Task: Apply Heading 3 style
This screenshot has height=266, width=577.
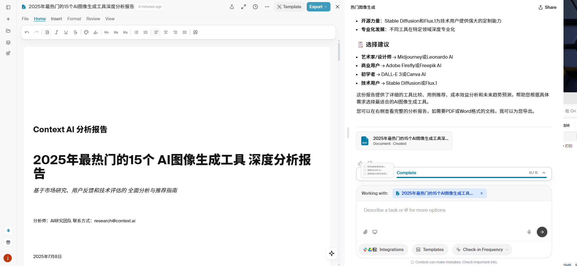Action: [x=125, y=32]
